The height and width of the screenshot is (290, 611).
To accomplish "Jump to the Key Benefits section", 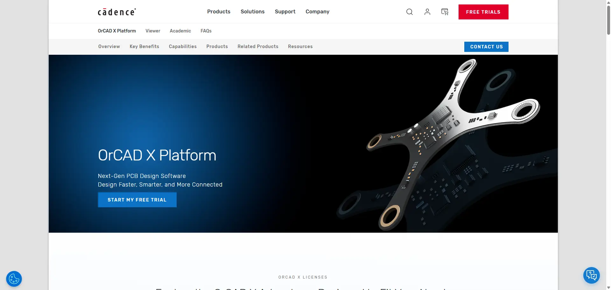I will (x=144, y=46).
